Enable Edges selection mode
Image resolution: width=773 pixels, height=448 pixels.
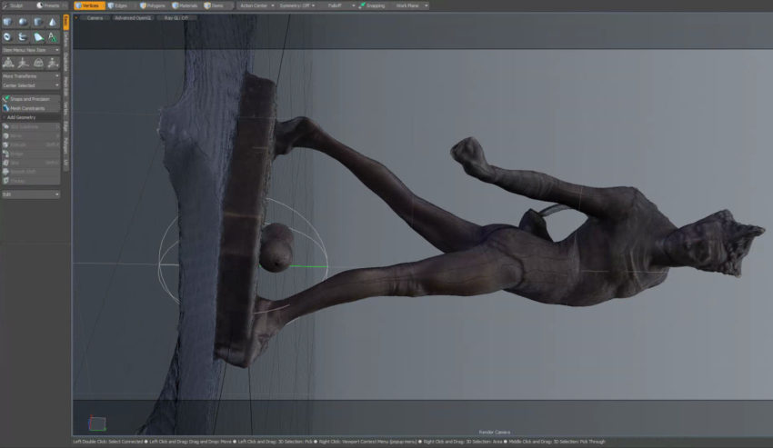point(118,5)
